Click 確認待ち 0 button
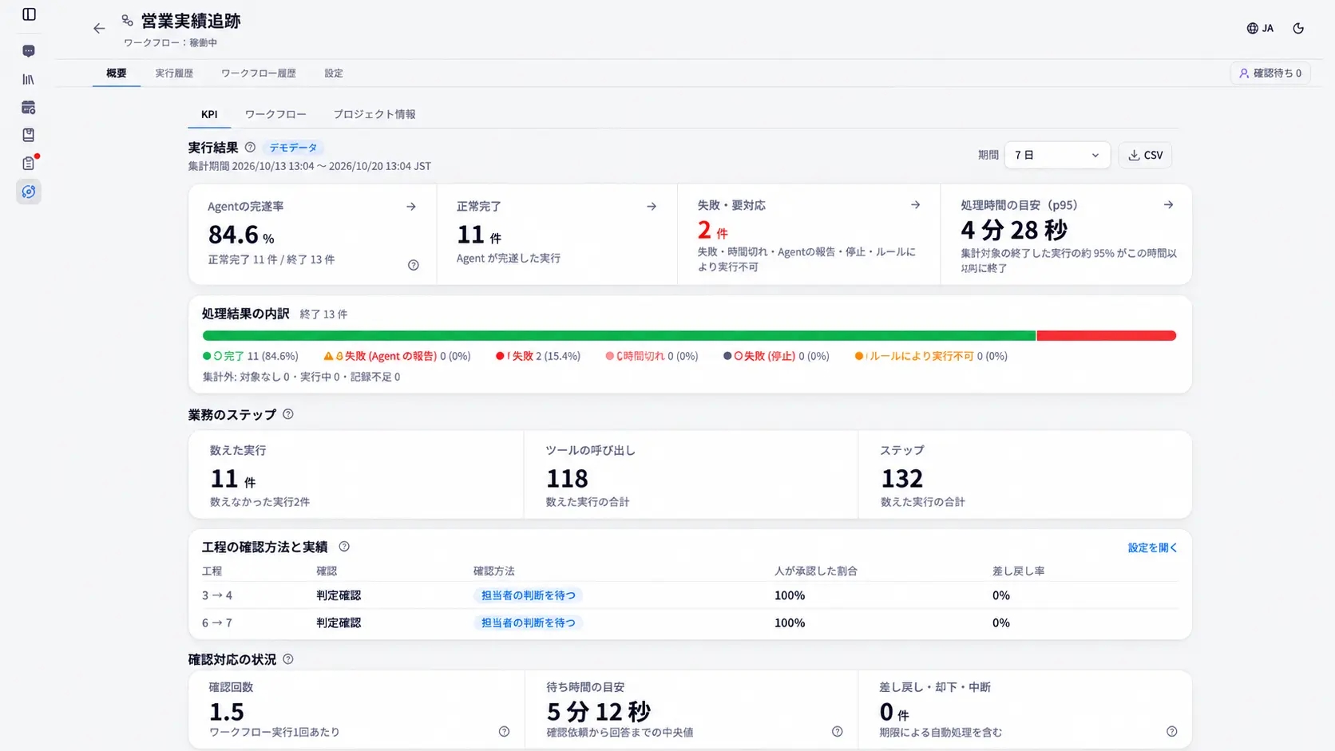The width and height of the screenshot is (1335, 751). (x=1270, y=73)
